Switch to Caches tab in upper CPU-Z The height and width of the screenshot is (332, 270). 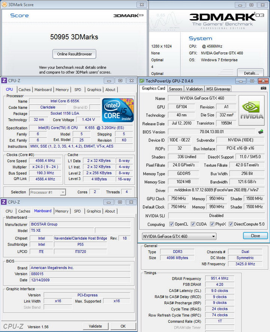(24, 89)
